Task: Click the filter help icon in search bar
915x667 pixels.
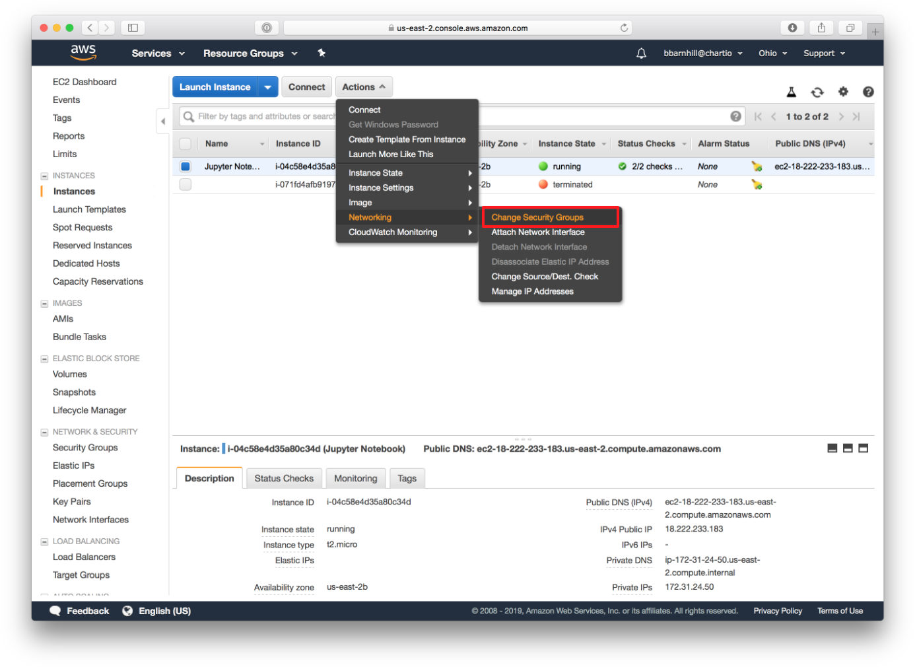Action: coord(735,116)
